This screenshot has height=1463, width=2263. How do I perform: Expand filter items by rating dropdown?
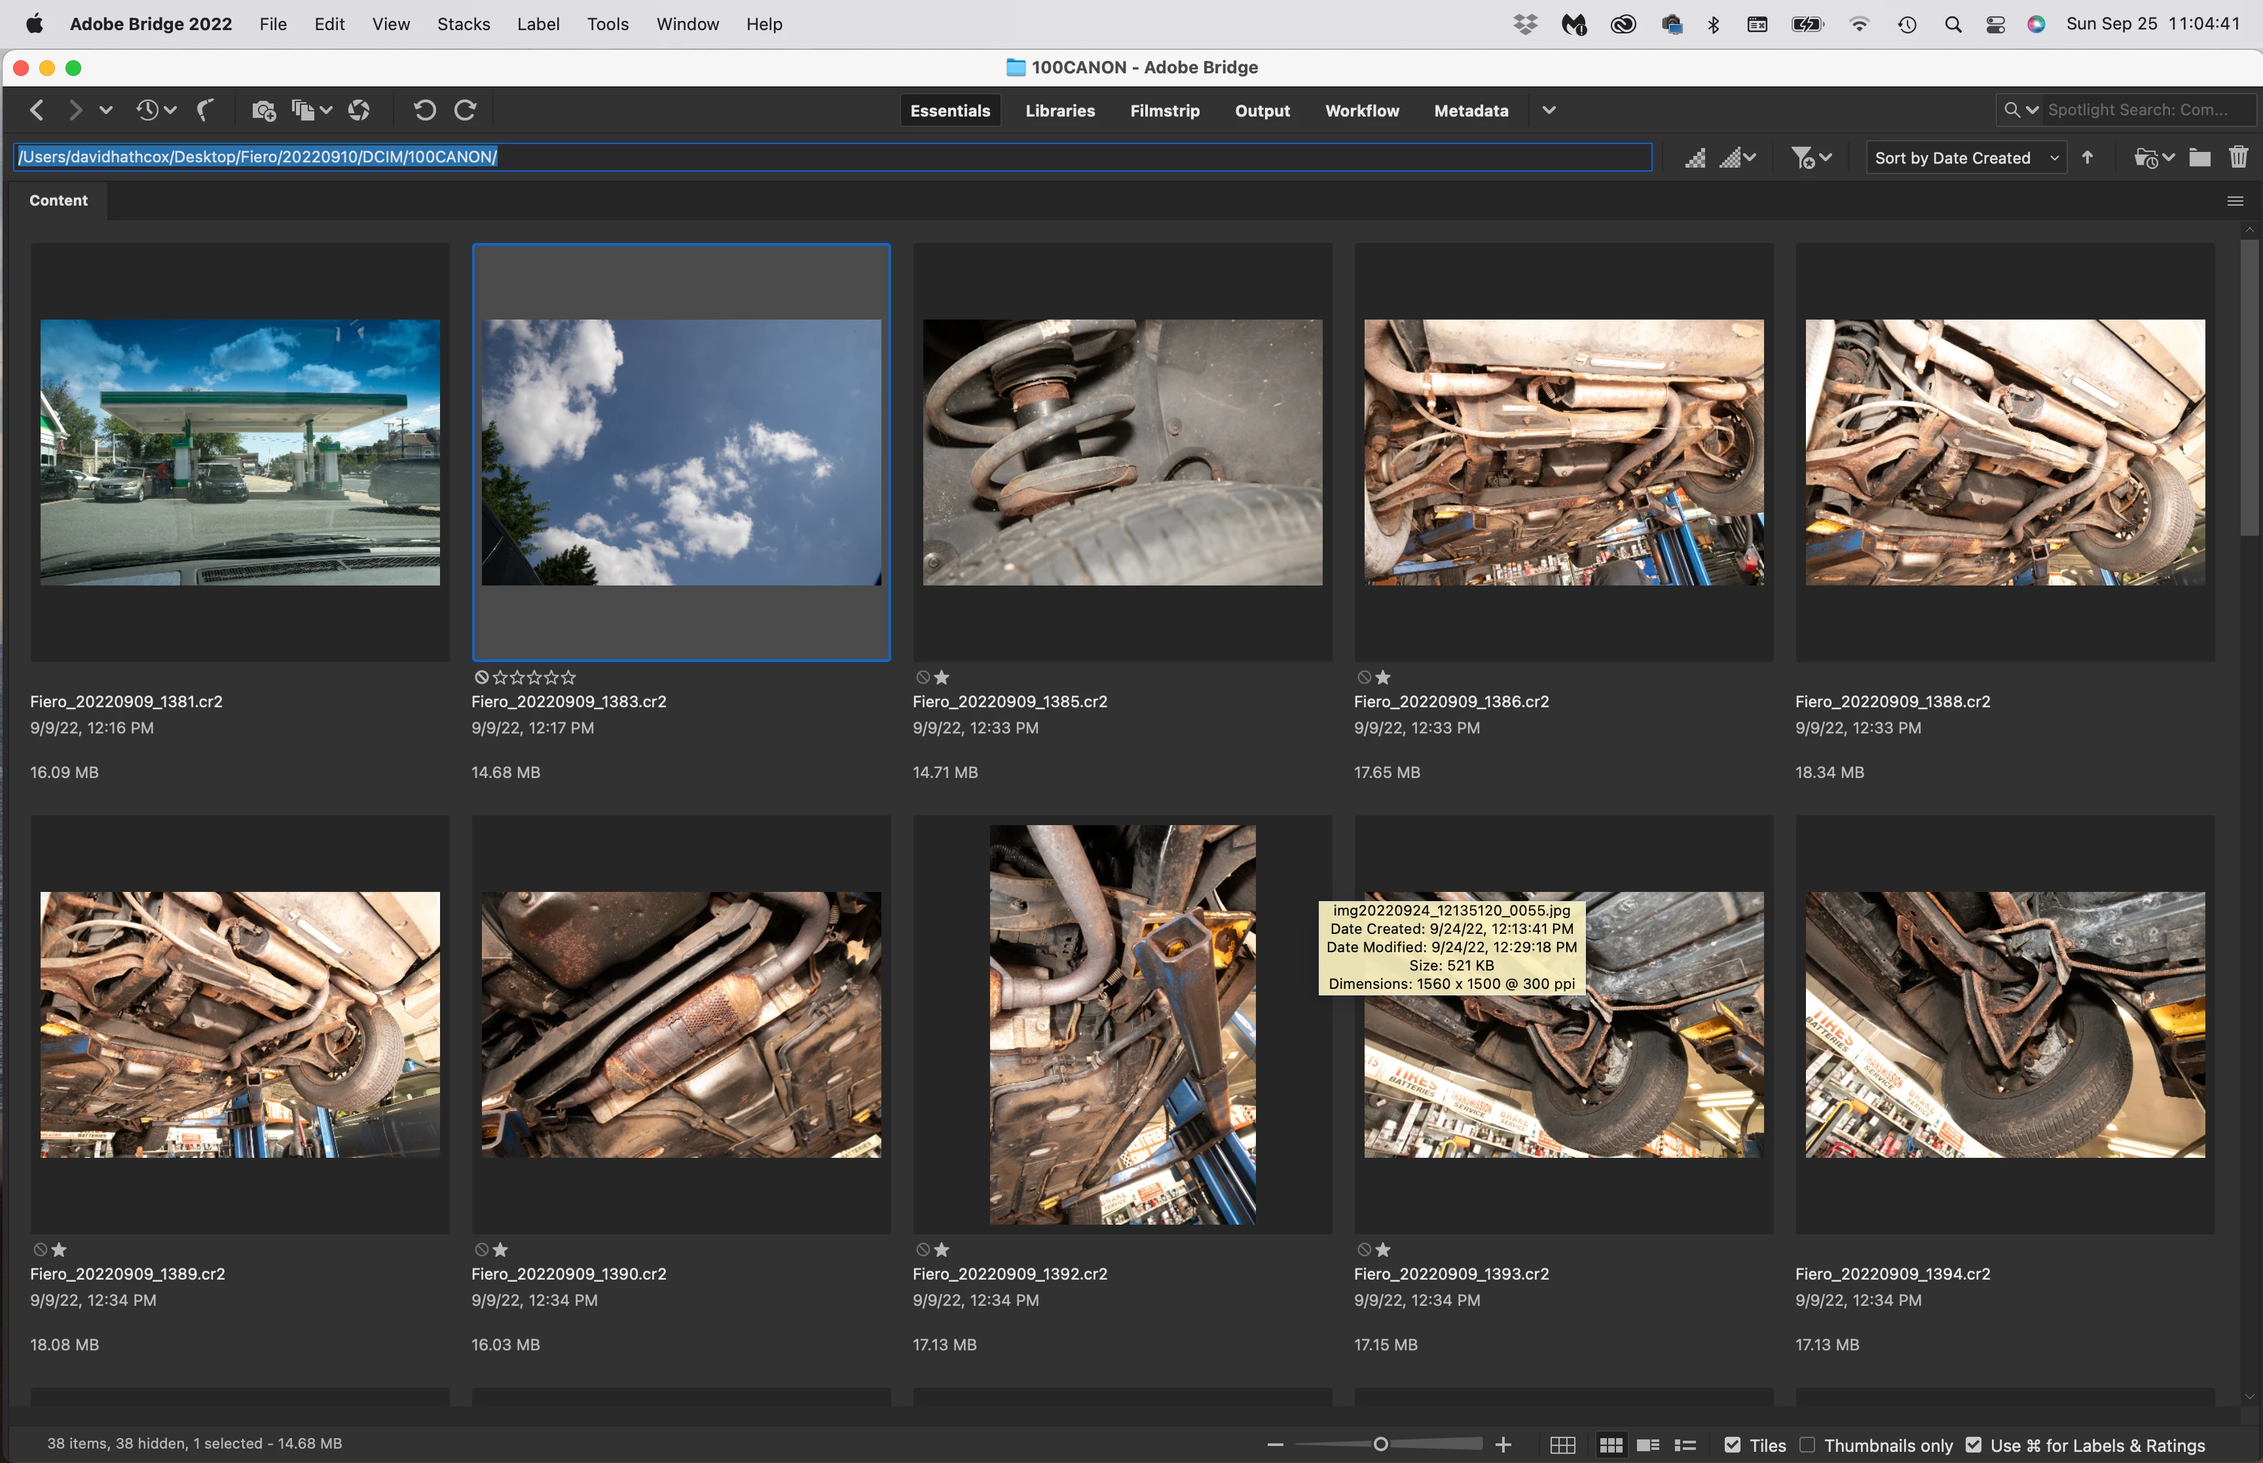[1811, 158]
